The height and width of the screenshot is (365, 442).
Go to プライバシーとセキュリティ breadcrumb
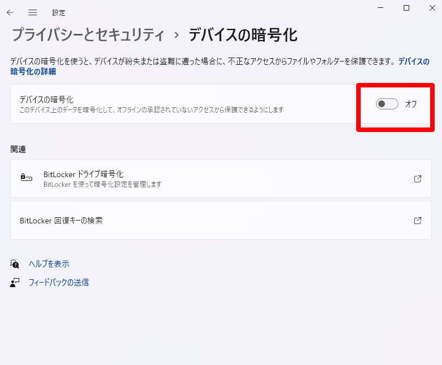pyautogui.click(x=88, y=35)
